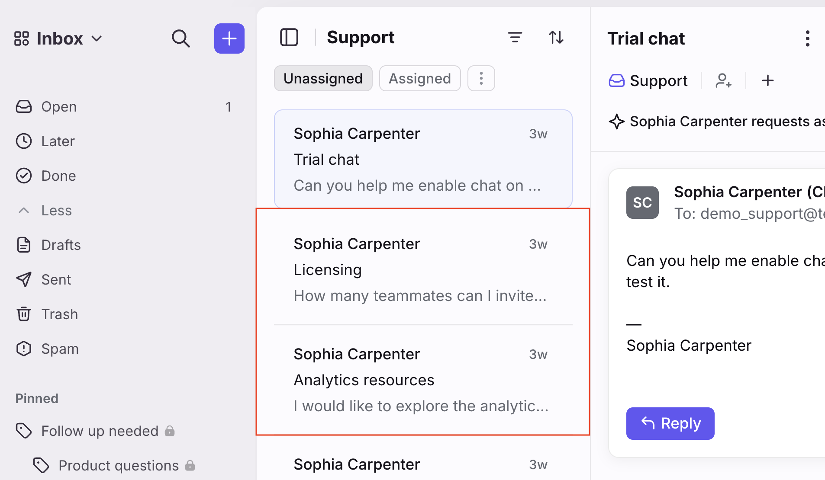Click the purple compose plus button
The width and height of the screenshot is (825, 480).
(229, 38)
